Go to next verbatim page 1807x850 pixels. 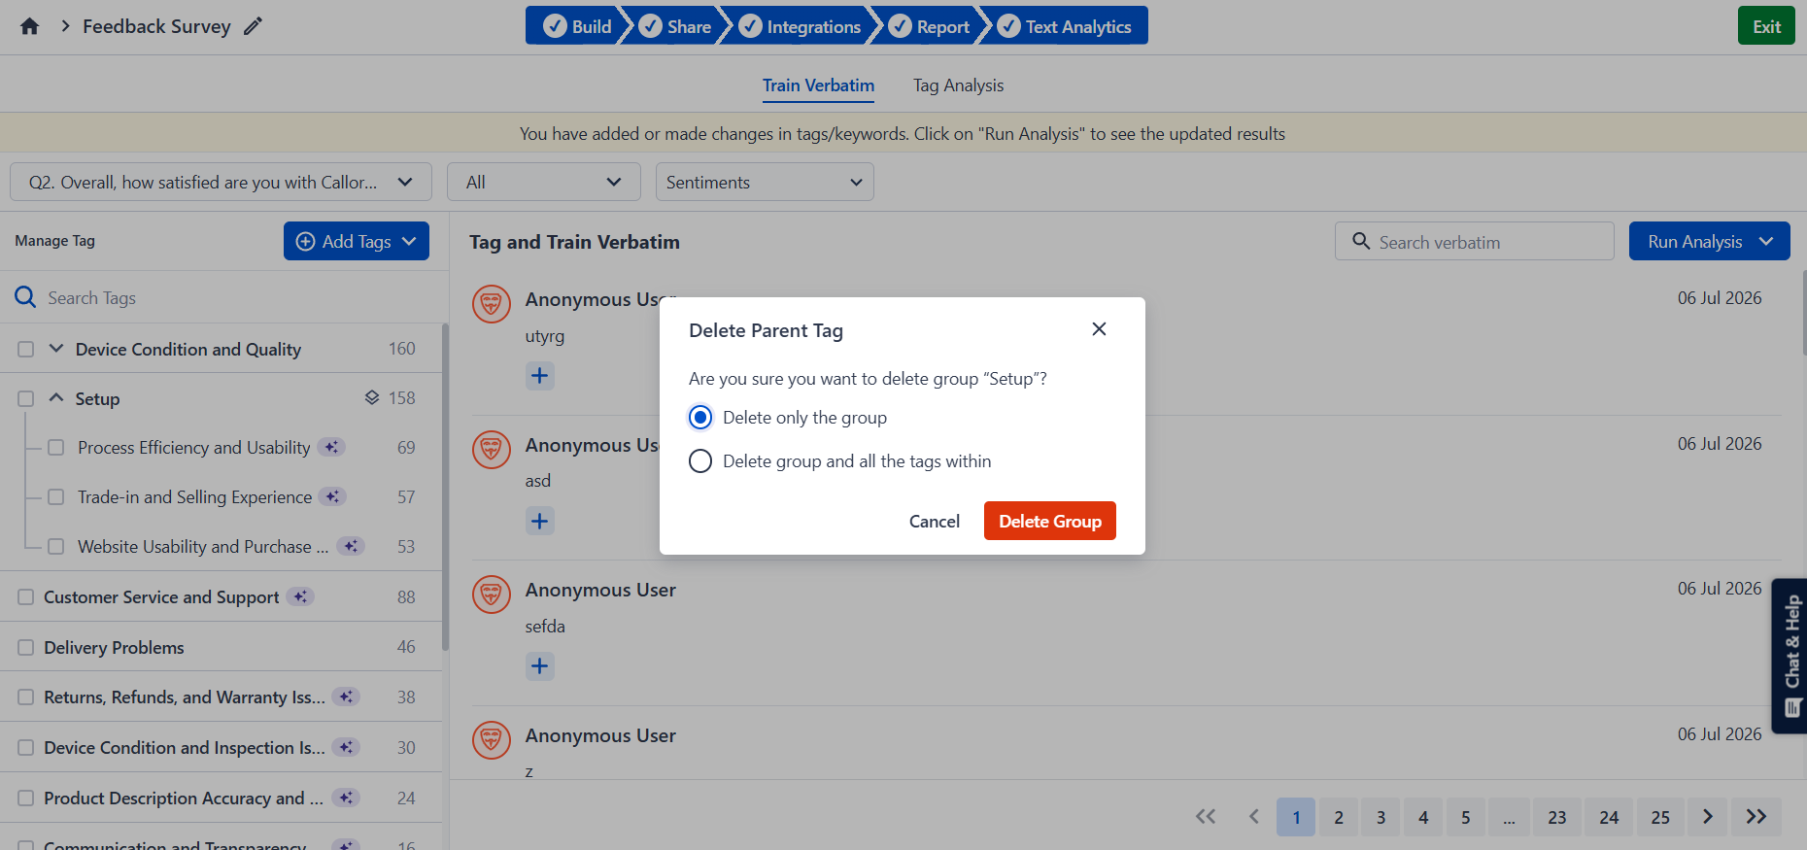[x=1708, y=817]
